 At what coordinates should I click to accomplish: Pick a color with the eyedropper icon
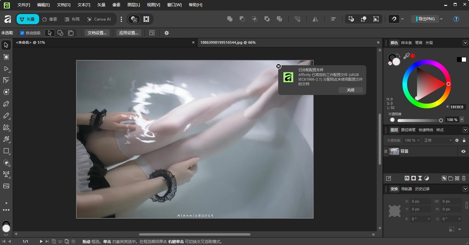click(x=406, y=56)
